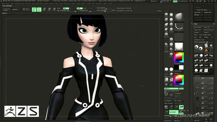
Task: Select the ClayBuildup brush icon
Action: point(171,20)
